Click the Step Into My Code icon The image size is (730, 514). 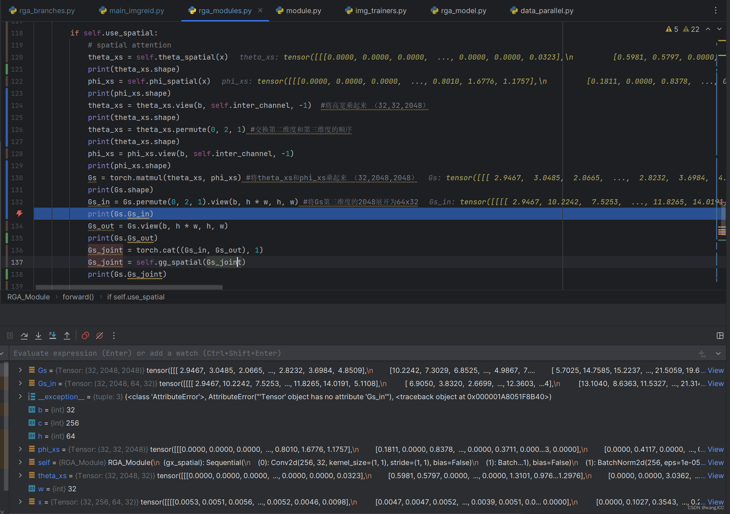[x=53, y=336]
